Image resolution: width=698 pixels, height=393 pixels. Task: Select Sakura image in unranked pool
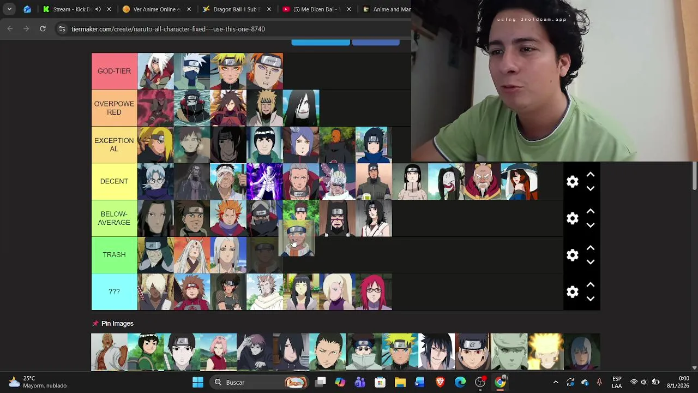coord(218,352)
